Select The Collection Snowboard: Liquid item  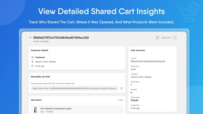click(56, 108)
